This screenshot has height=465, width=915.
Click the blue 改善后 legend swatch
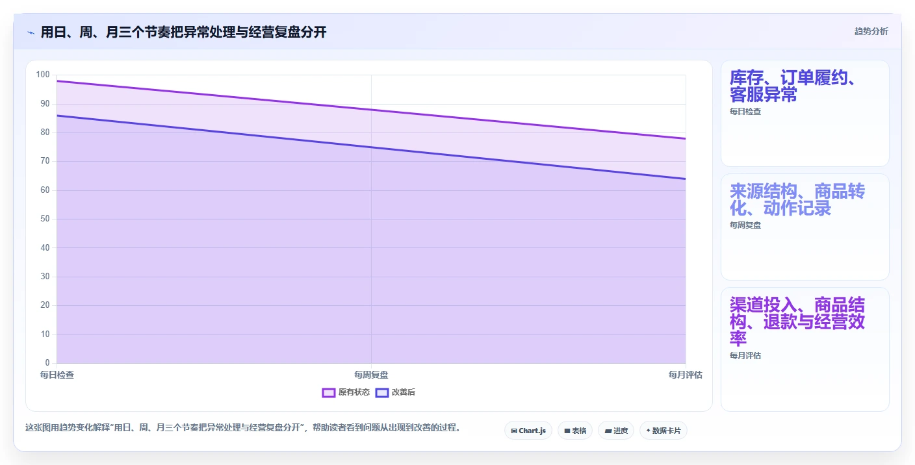point(382,392)
